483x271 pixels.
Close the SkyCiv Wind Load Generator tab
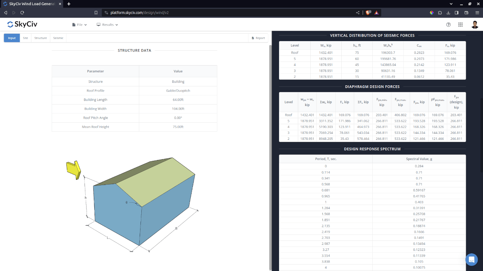click(x=61, y=4)
